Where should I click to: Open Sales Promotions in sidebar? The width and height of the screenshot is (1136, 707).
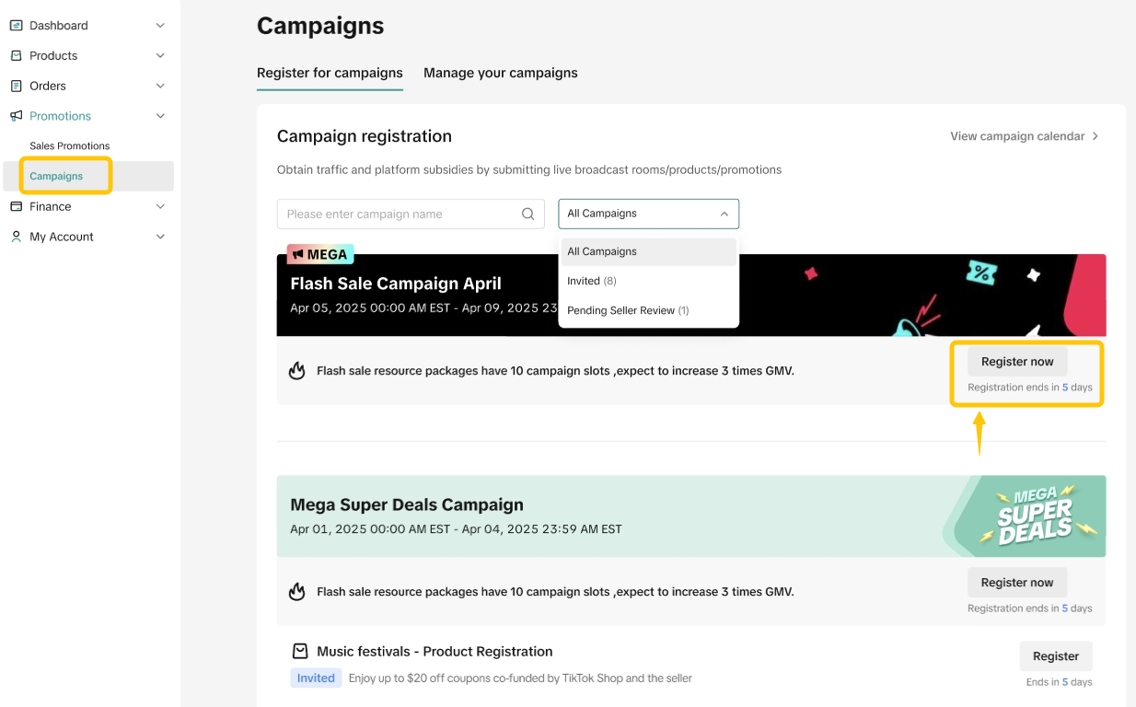pos(70,146)
